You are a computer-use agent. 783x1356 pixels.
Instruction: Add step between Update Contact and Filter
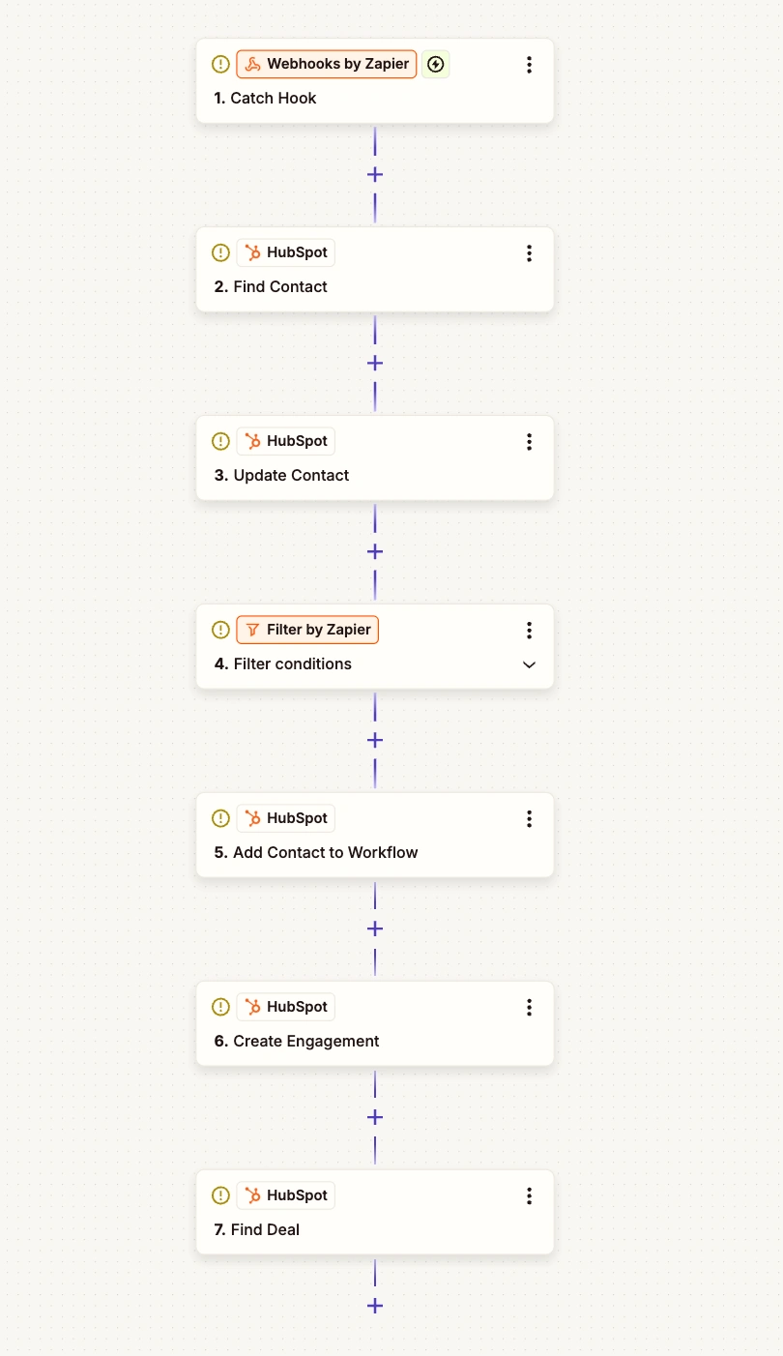tap(375, 552)
